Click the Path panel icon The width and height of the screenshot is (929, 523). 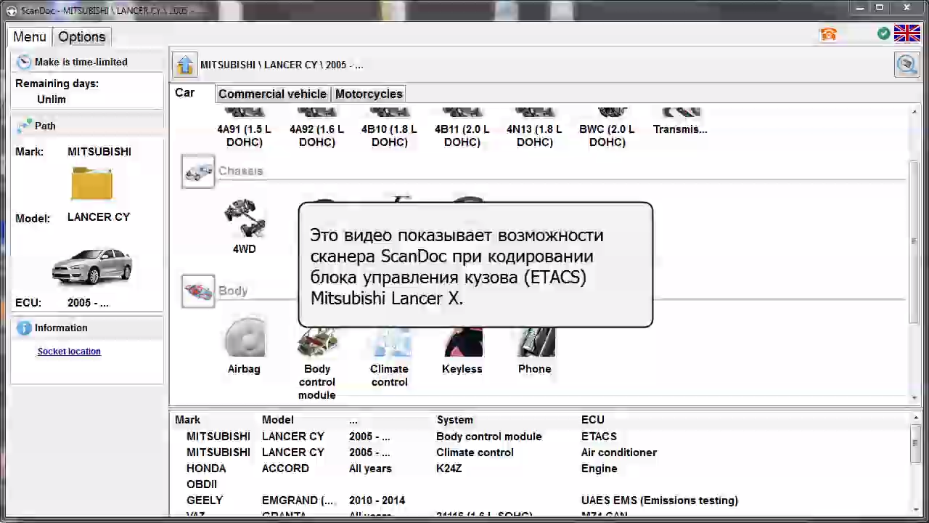click(x=24, y=126)
